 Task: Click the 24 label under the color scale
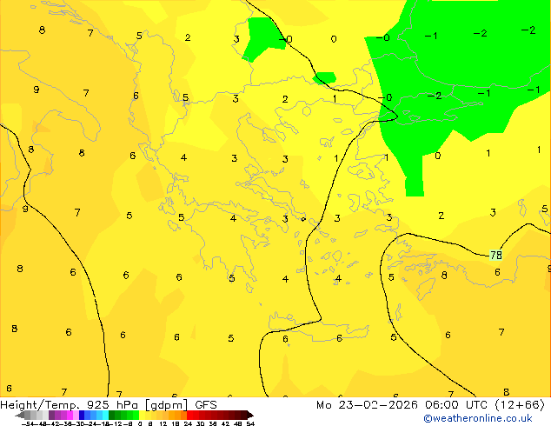pyautogui.click(x=188, y=423)
